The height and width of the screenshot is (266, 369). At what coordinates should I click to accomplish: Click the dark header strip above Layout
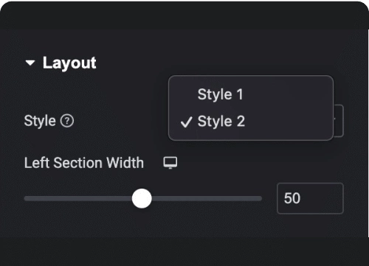point(184,15)
